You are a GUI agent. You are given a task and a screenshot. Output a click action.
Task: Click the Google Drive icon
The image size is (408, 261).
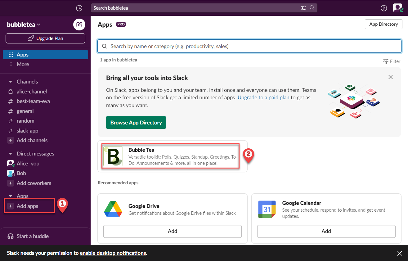113,209
